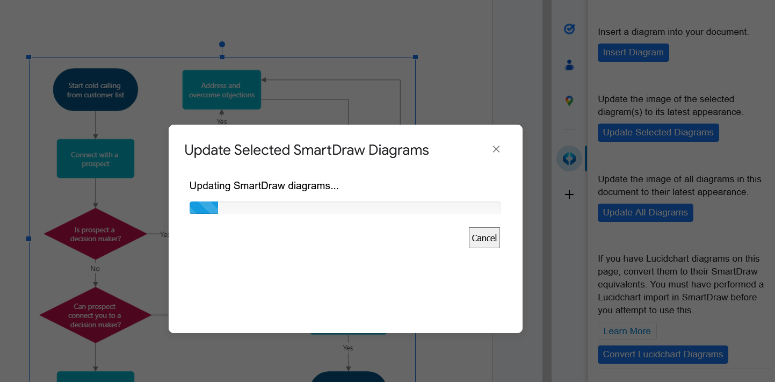Click Update Selected Diagrams
Viewport: 775px width, 382px height.
click(658, 132)
